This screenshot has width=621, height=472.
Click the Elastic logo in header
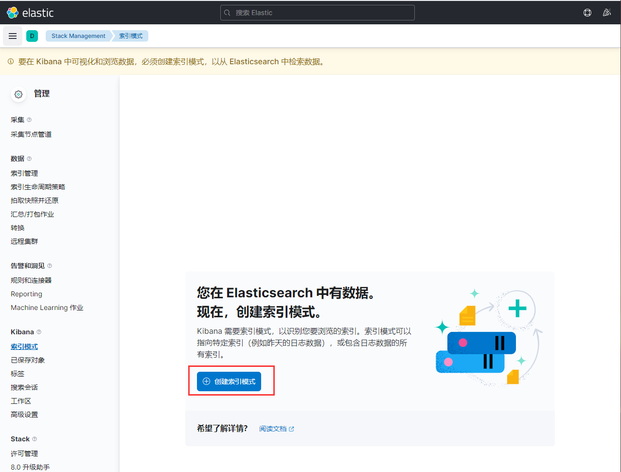30,13
